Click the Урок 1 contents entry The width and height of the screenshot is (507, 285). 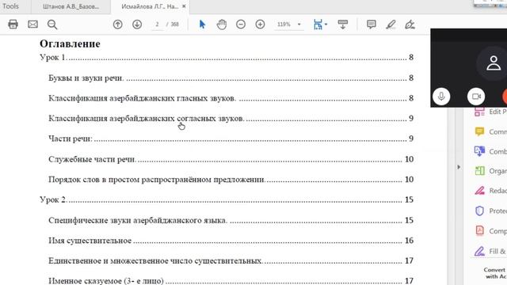227,58
